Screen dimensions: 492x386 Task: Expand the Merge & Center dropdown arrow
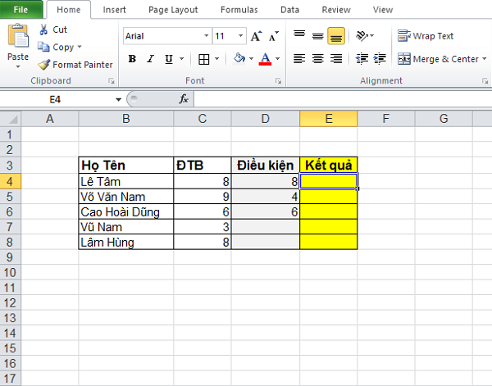click(484, 59)
